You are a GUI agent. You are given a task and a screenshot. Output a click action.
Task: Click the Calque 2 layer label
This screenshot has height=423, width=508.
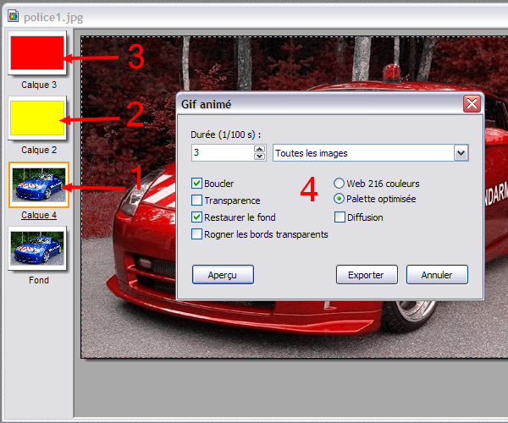pos(39,150)
